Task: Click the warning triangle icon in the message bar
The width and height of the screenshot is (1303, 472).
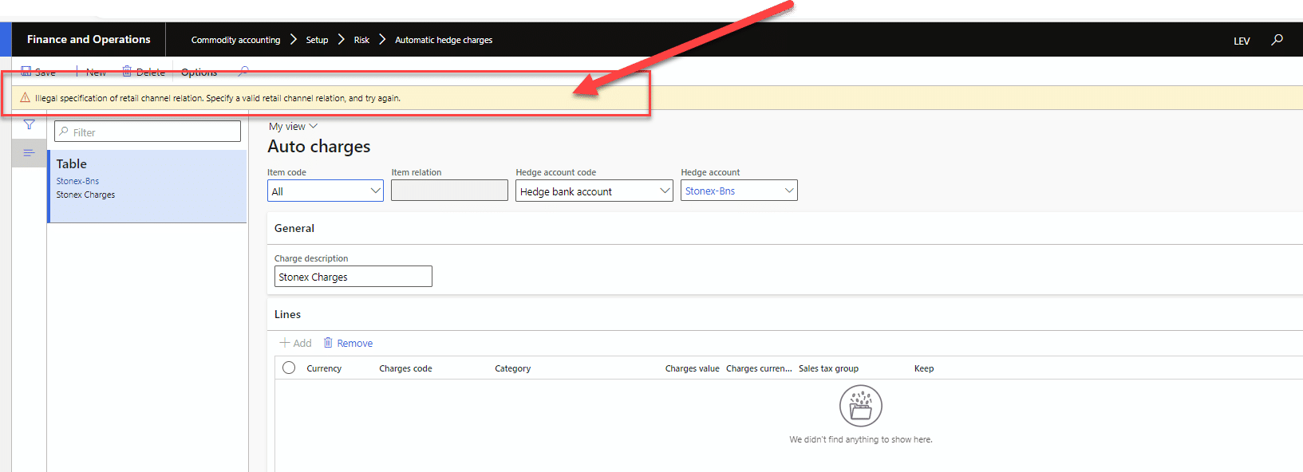Action: pyautogui.click(x=25, y=98)
